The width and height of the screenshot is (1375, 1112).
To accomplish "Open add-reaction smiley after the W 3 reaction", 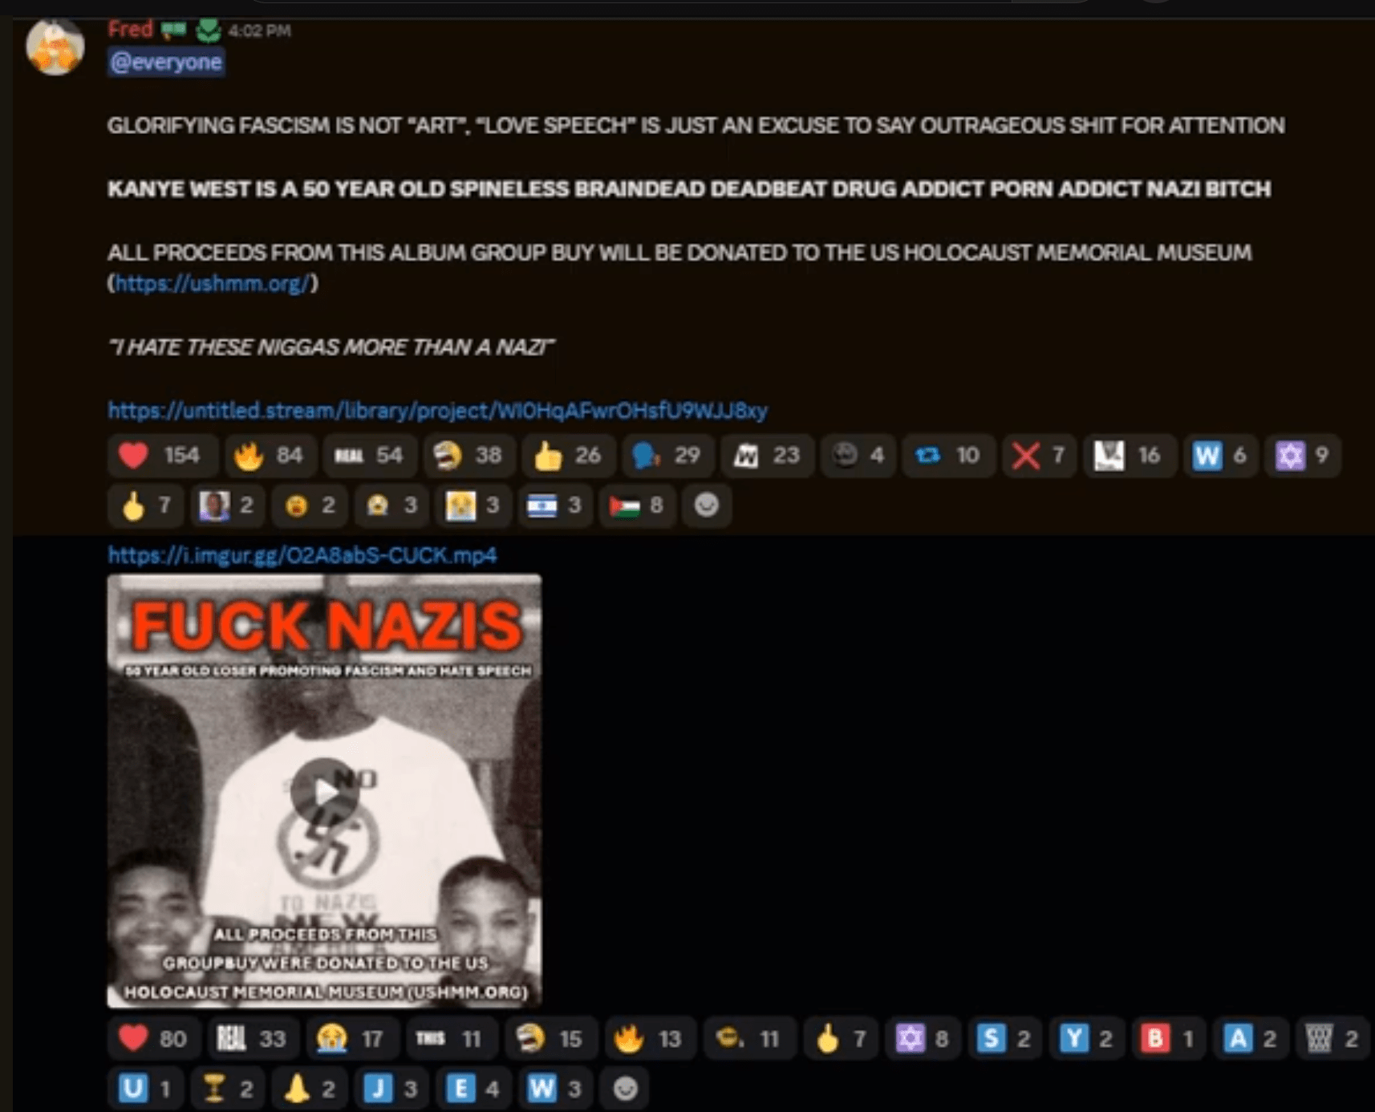I will point(625,1089).
